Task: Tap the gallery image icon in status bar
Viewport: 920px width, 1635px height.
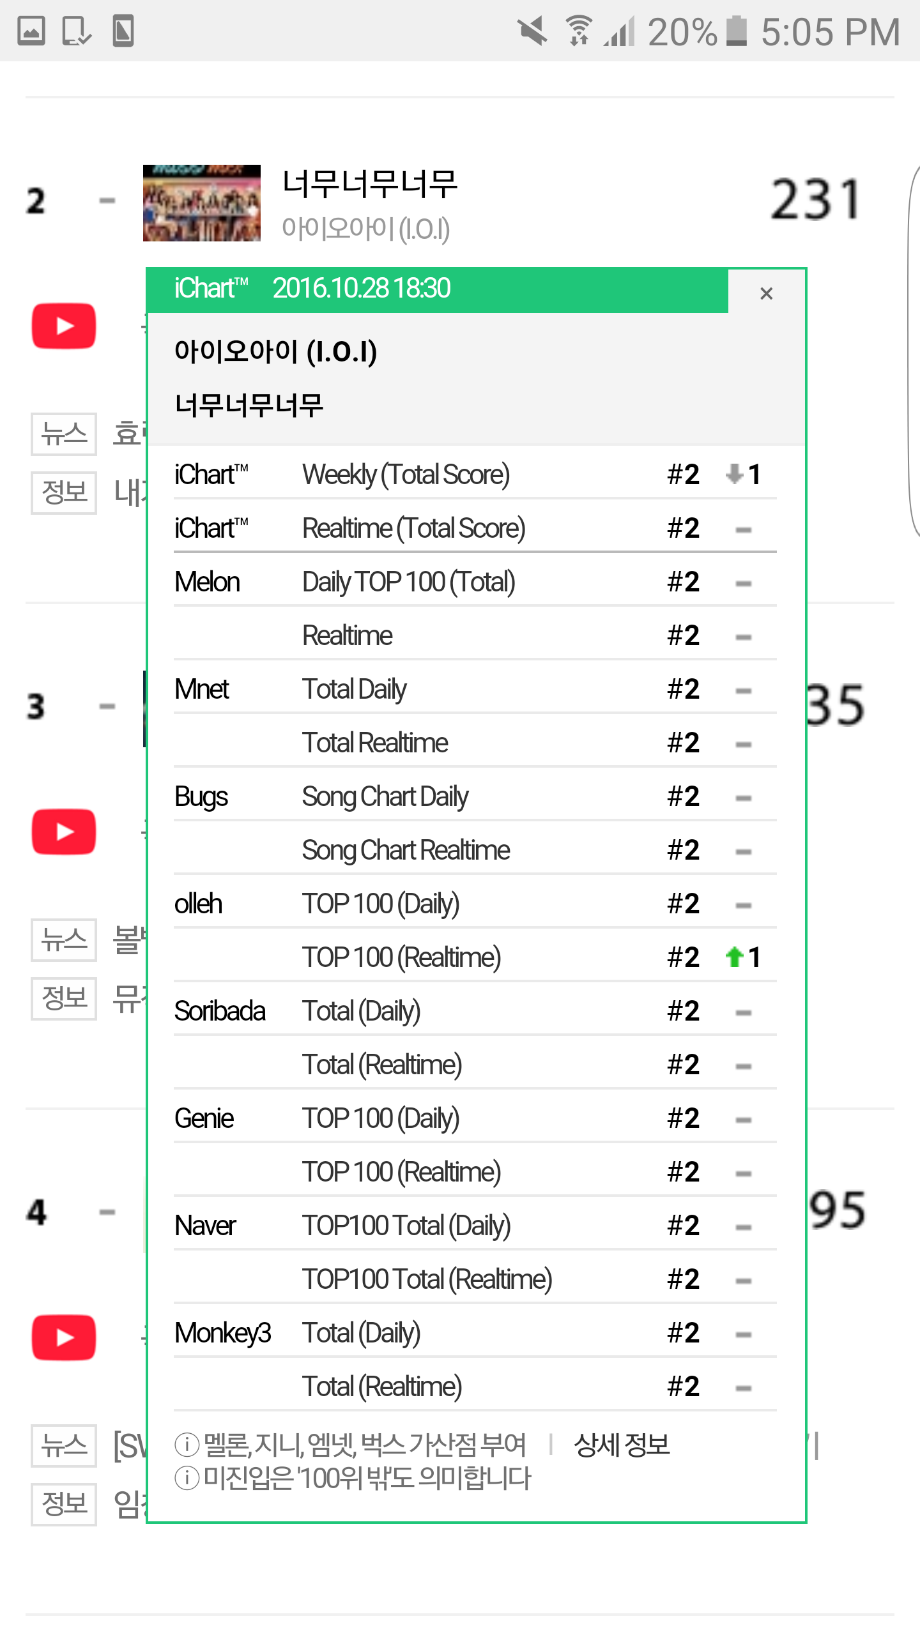Action: coord(31,31)
